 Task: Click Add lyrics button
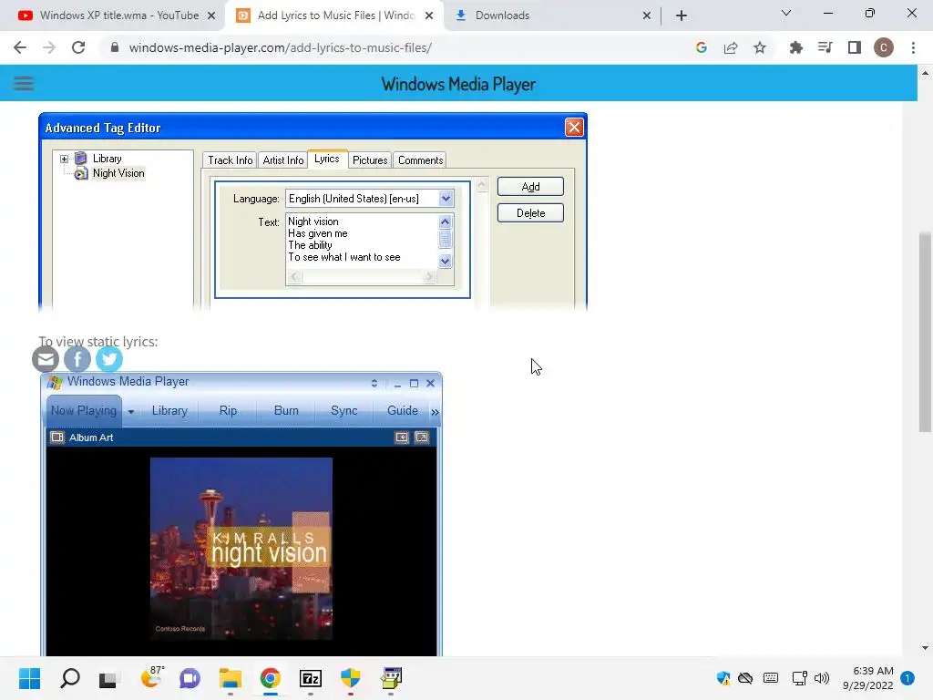pos(530,186)
